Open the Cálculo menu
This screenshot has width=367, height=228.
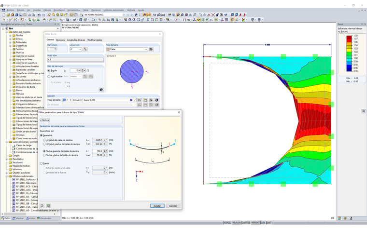47,10
